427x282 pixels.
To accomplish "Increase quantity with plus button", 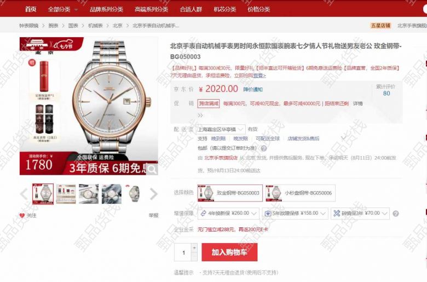I will pos(194,248).
